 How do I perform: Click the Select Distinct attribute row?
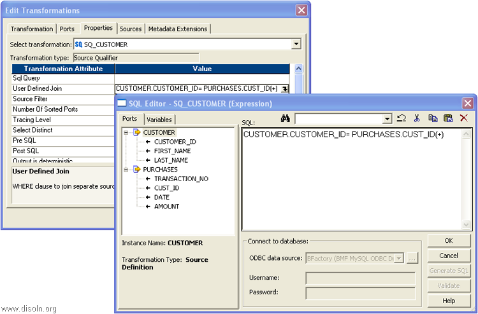click(x=63, y=130)
